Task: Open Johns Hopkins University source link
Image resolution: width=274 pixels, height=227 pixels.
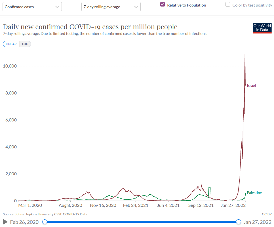Action: point(45,214)
